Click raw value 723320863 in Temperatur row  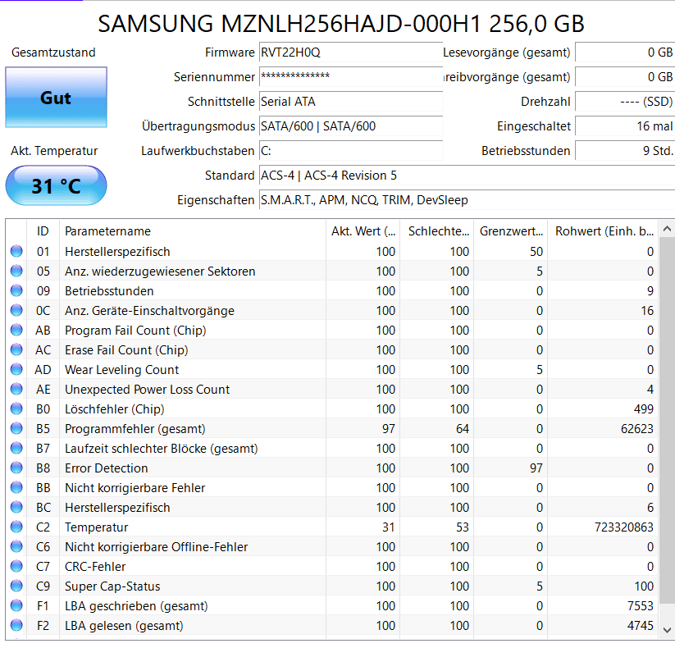624,527
